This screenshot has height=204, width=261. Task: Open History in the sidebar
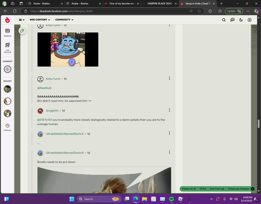coord(7,127)
